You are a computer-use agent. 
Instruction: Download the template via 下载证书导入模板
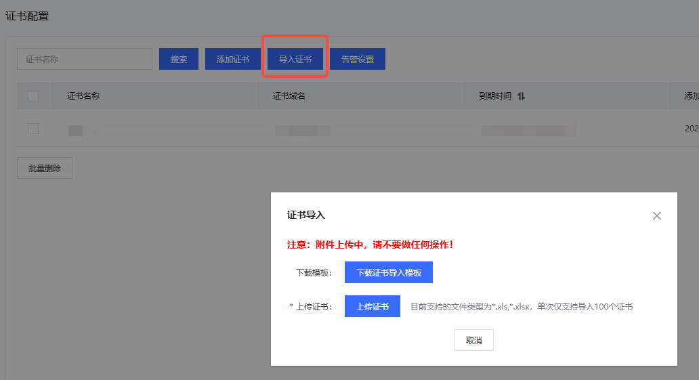click(389, 272)
